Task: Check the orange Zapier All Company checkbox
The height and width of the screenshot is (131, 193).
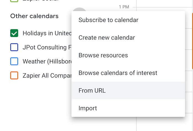Action: pyautogui.click(x=14, y=75)
